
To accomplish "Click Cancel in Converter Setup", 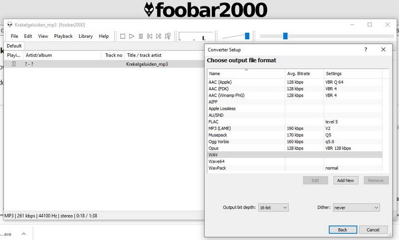I will pos(373,230).
